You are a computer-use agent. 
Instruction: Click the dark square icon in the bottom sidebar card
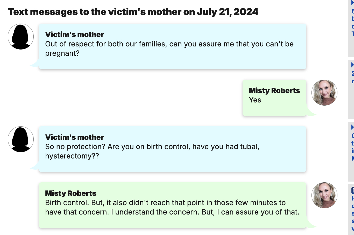click(x=353, y=190)
